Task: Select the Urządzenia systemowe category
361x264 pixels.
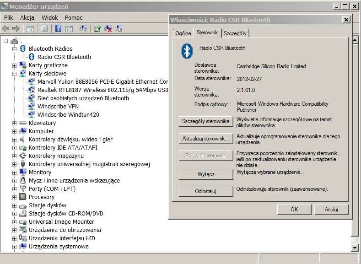Action: (59, 246)
